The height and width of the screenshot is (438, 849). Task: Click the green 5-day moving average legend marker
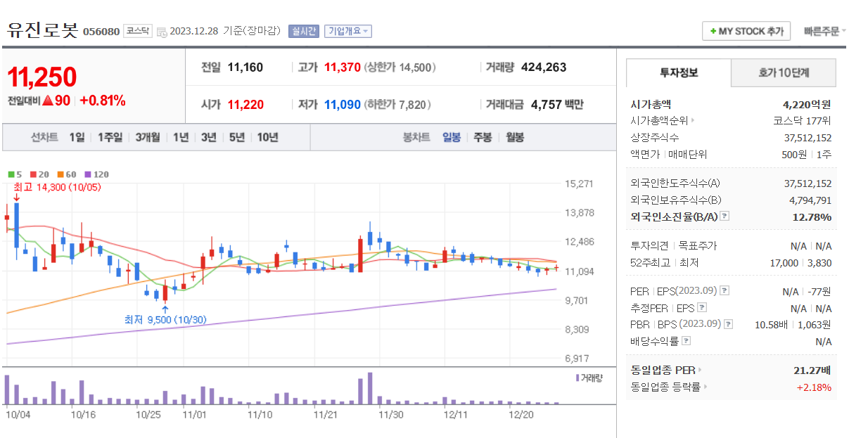pos(11,174)
